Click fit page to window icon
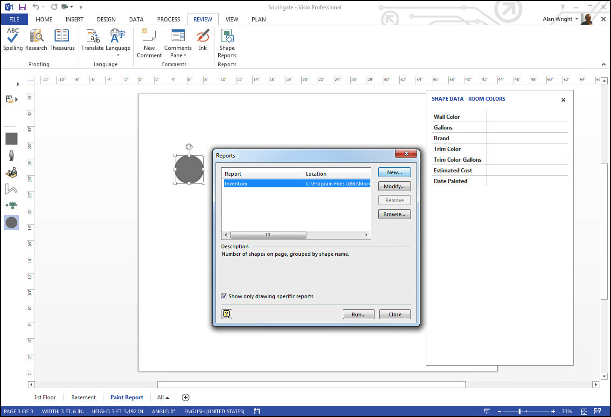 click(x=584, y=411)
